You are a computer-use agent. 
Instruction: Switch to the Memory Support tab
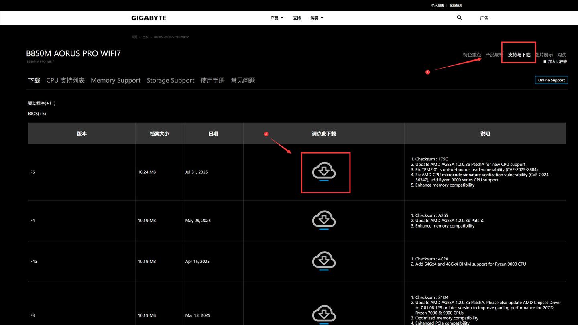pos(116,80)
